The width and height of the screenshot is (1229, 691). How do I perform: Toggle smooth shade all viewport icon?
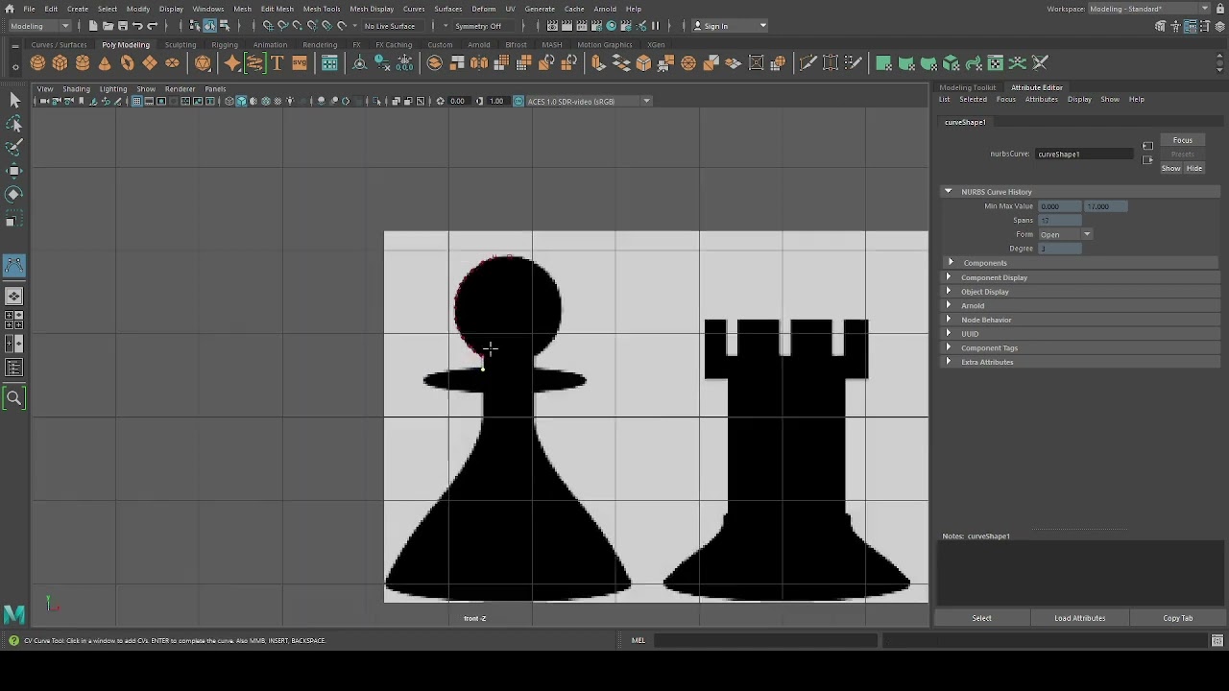pyautogui.click(x=241, y=101)
